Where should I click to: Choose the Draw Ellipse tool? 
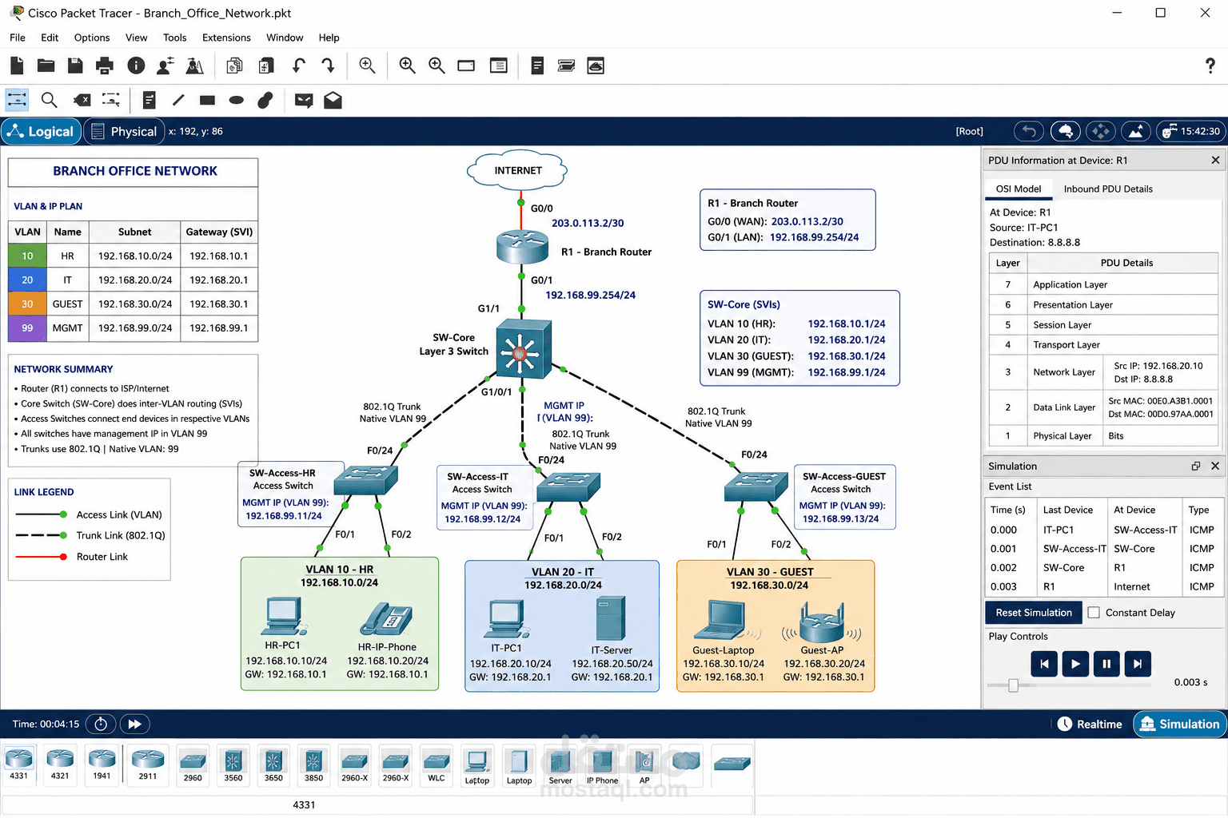coord(236,100)
